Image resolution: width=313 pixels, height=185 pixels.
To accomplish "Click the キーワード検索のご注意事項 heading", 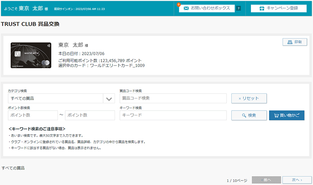I will 37,129.
